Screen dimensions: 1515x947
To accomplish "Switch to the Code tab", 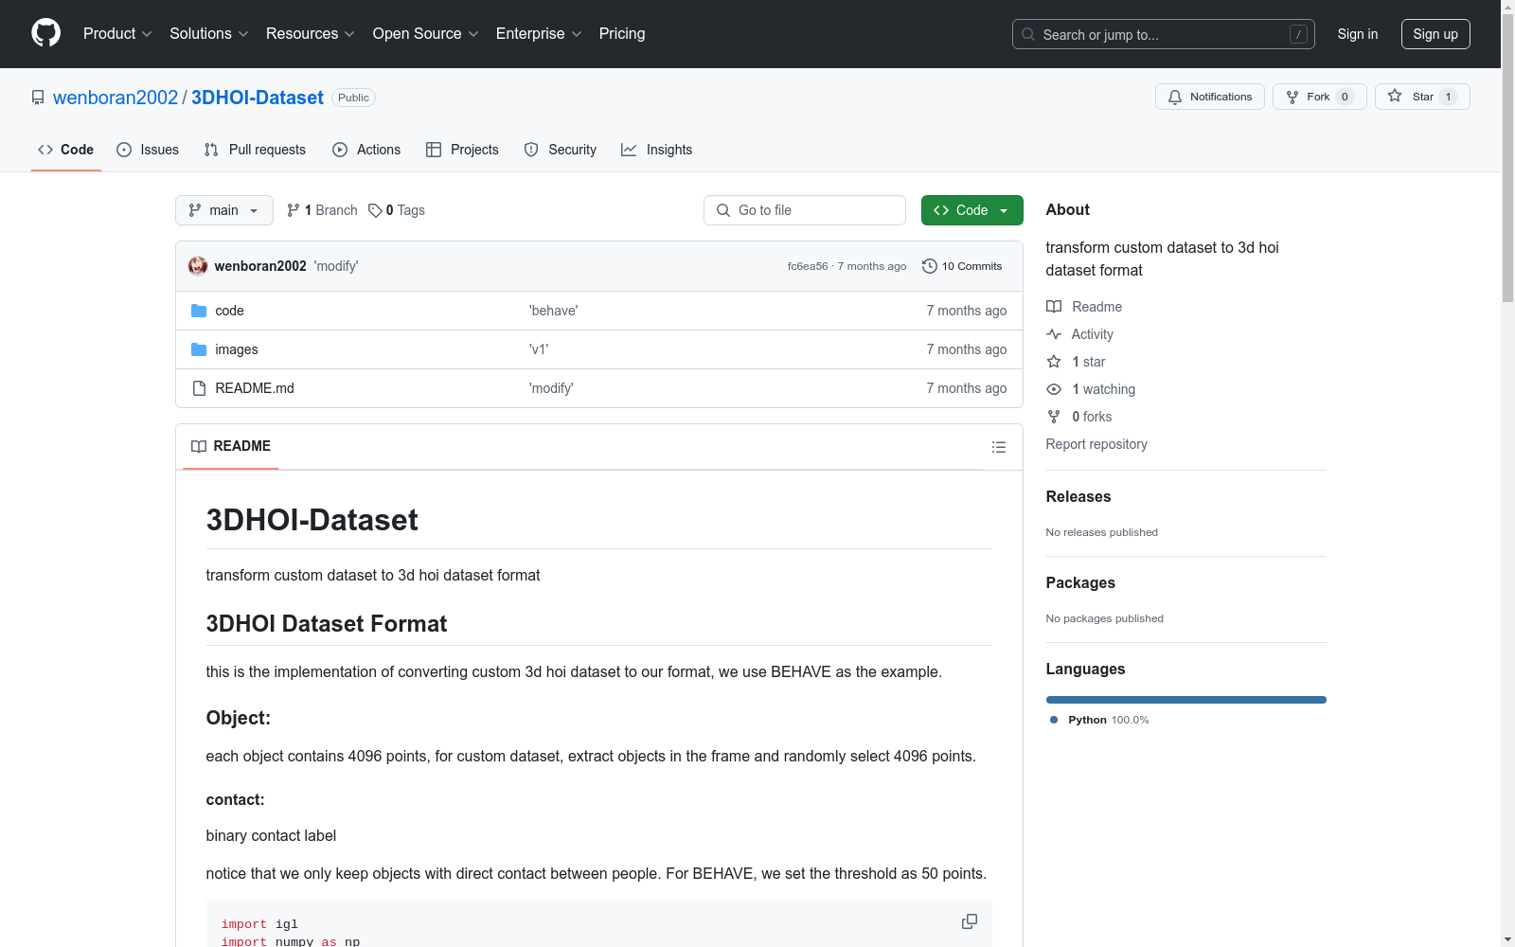I will pos(65,150).
